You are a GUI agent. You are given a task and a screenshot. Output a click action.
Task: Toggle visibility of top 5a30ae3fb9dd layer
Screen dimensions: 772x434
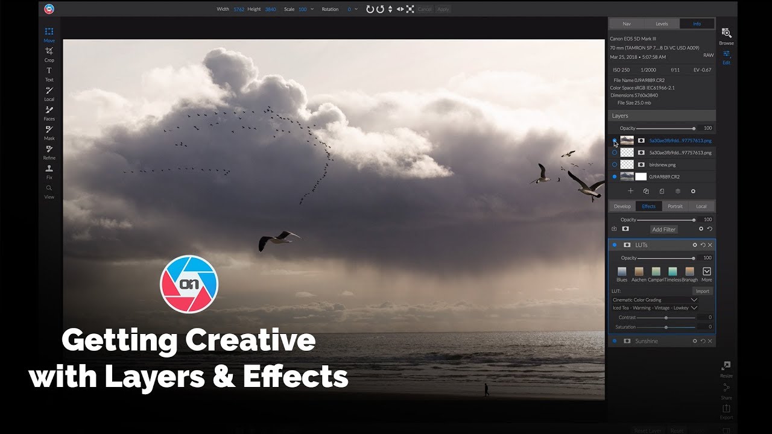pyautogui.click(x=615, y=140)
